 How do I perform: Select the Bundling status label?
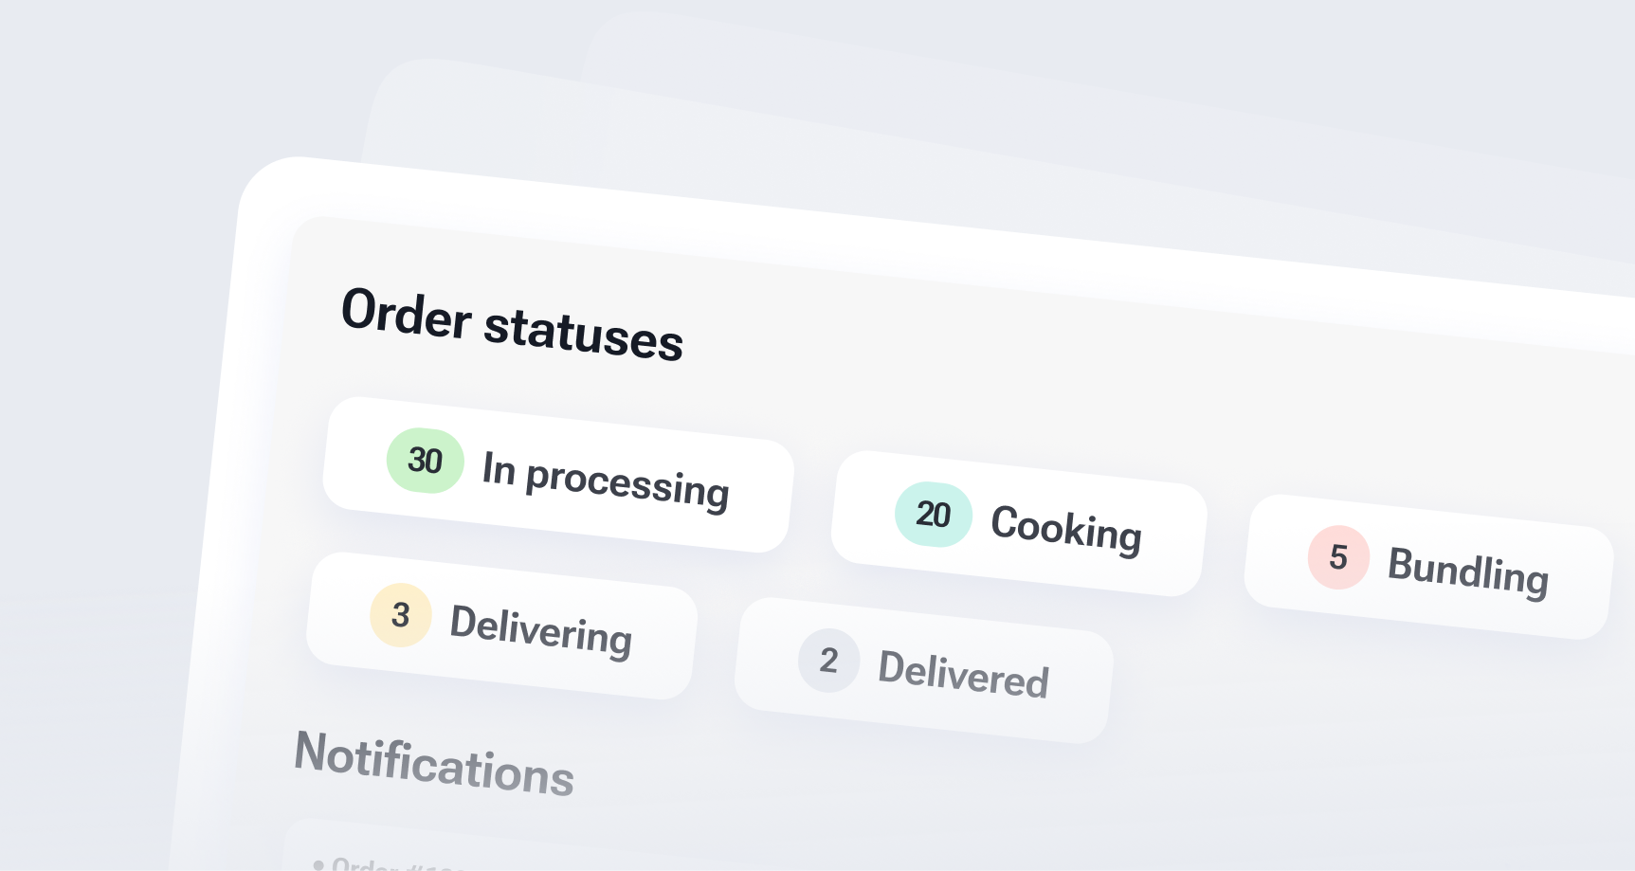1467,571
